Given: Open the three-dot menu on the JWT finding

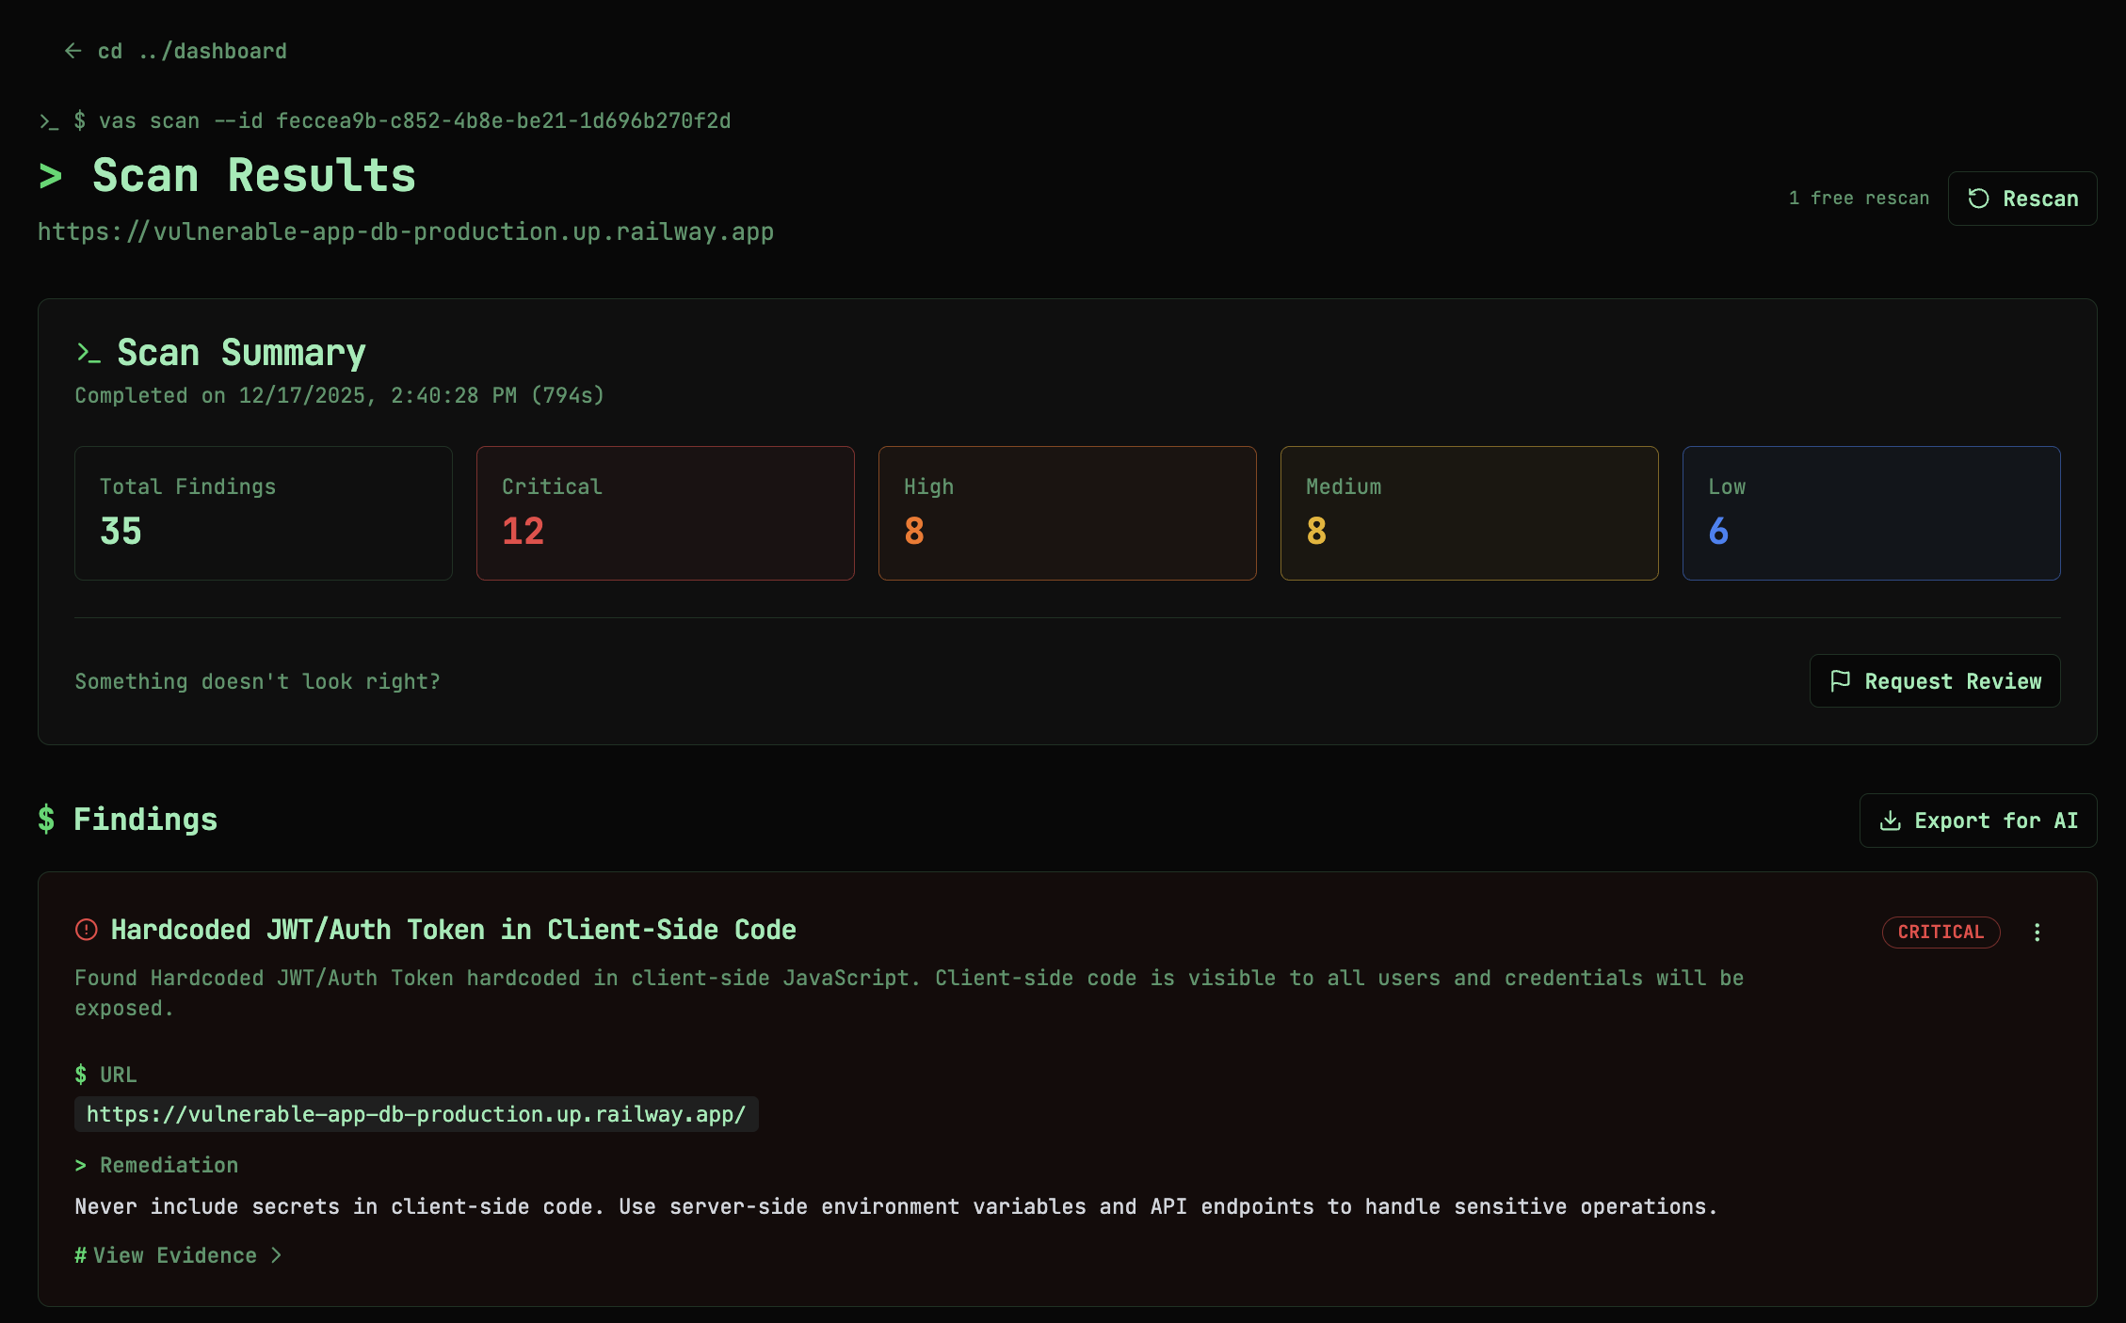Looking at the screenshot, I should point(2037,932).
